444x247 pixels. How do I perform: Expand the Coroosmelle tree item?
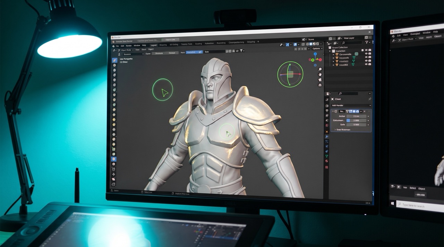333,54
